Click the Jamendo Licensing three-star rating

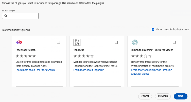(x=142, y=56)
